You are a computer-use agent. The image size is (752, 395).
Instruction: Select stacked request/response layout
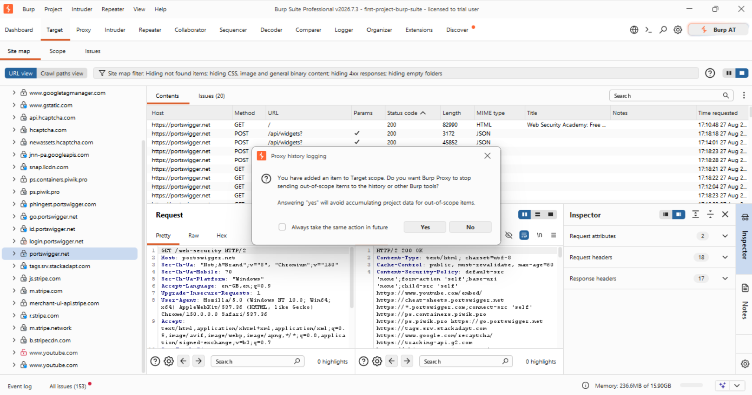pos(538,214)
